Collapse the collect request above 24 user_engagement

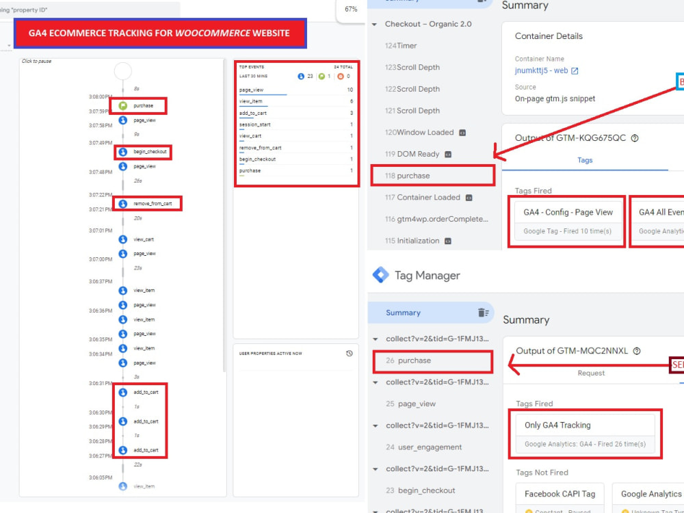[x=376, y=425]
